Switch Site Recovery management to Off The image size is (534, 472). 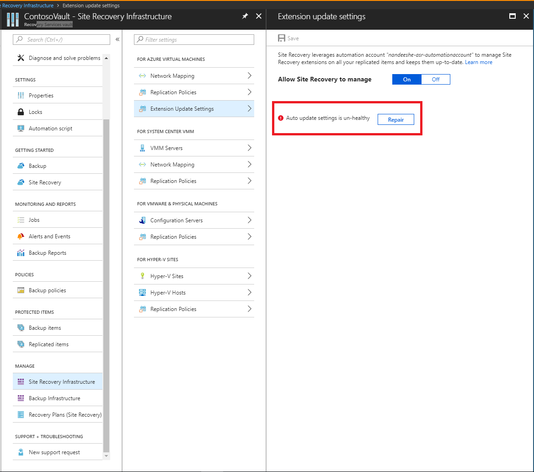click(436, 80)
